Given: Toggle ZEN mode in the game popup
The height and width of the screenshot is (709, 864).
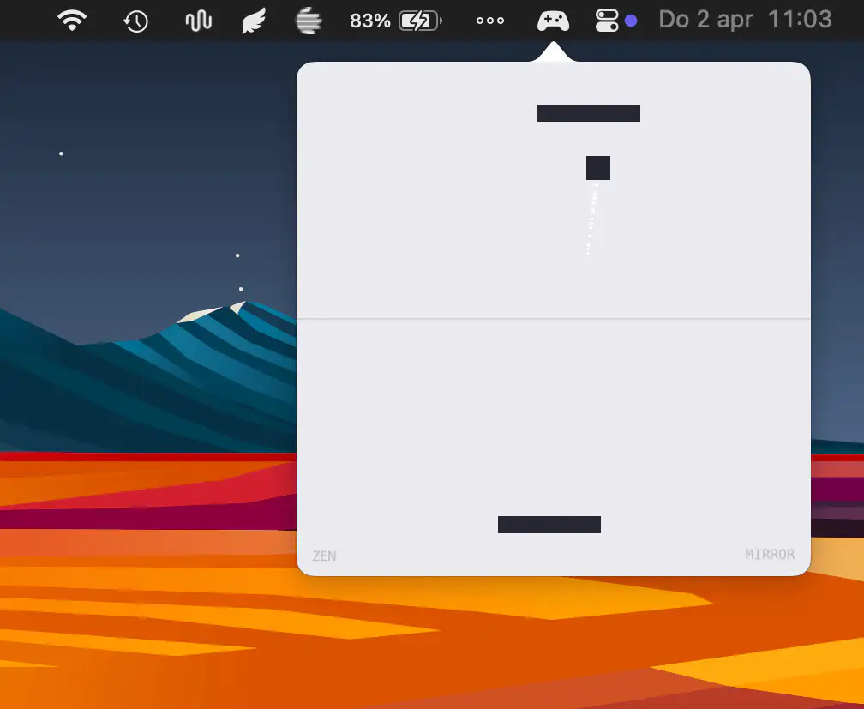Looking at the screenshot, I should pyautogui.click(x=324, y=556).
